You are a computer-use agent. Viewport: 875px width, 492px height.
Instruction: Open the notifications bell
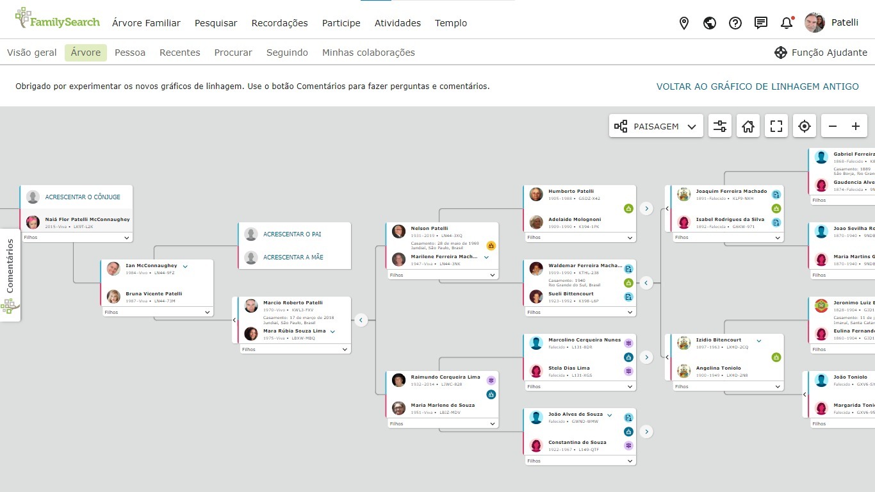[787, 23]
